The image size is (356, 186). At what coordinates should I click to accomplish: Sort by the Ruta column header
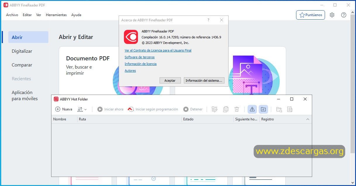[x=129, y=119]
